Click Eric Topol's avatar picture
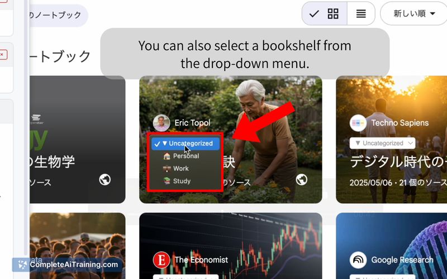447x279 pixels. tap(161, 123)
